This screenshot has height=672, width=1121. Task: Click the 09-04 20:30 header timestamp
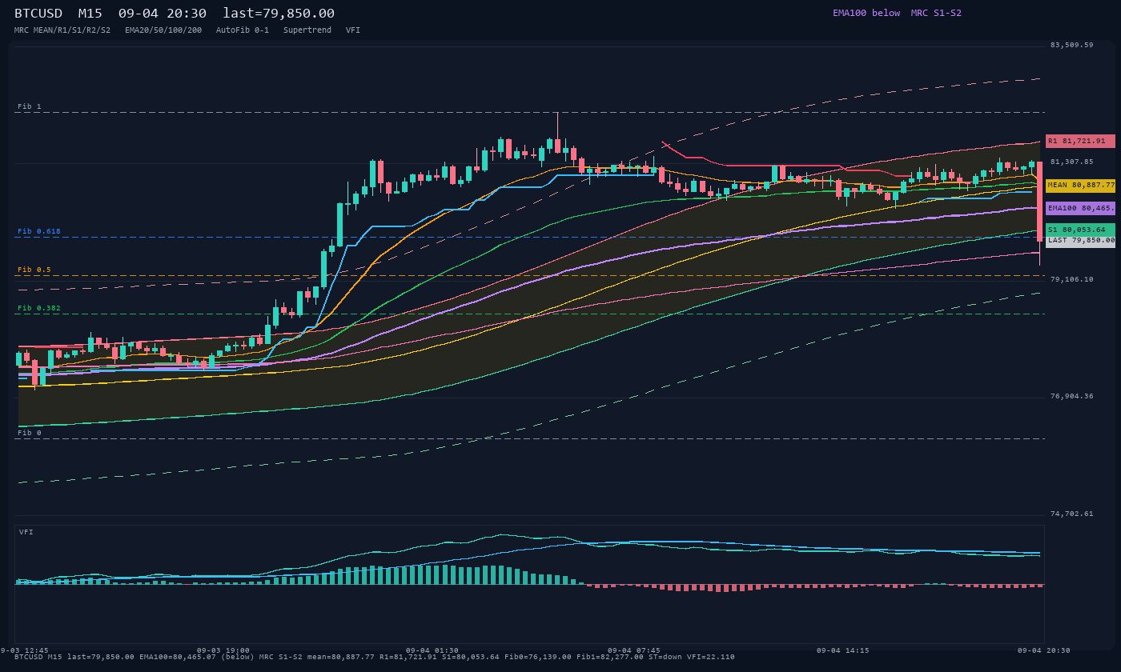tap(162, 14)
